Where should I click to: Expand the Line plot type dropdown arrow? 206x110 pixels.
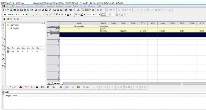(x=7, y=87)
